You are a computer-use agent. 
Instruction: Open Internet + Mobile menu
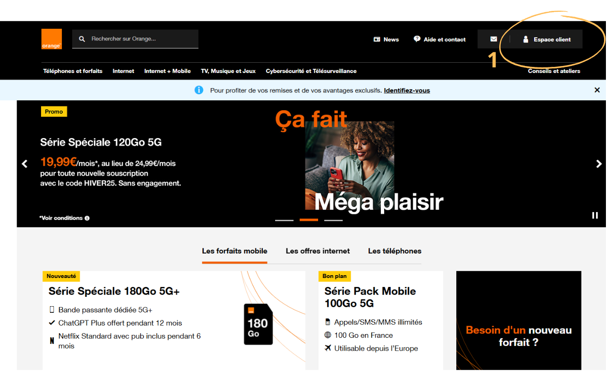(168, 71)
